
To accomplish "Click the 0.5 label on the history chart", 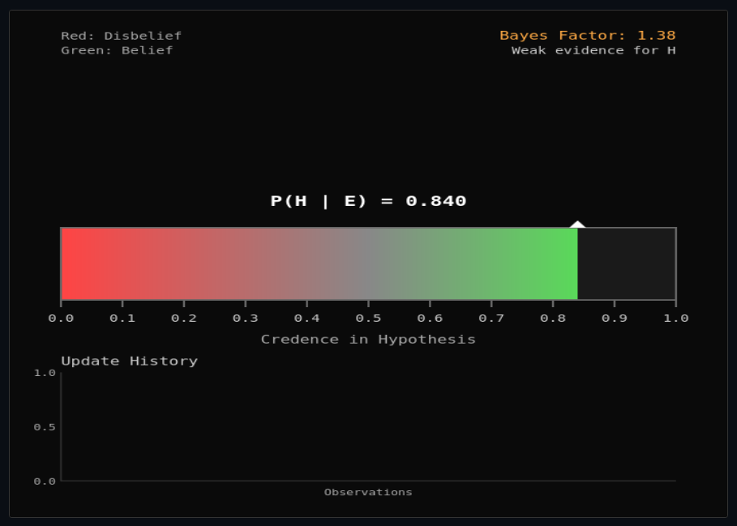I will click(x=46, y=426).
